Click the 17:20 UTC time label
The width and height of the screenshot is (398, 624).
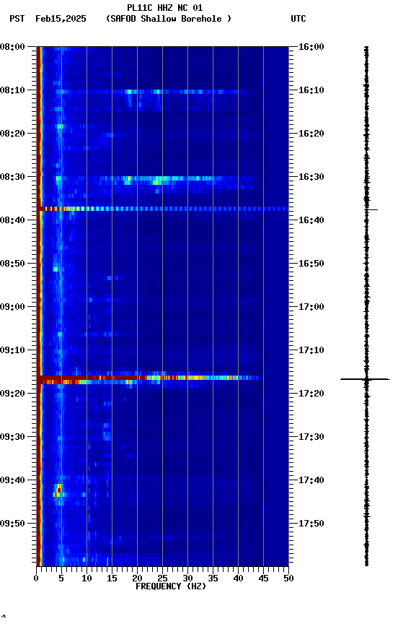click(x=311, y=394)
